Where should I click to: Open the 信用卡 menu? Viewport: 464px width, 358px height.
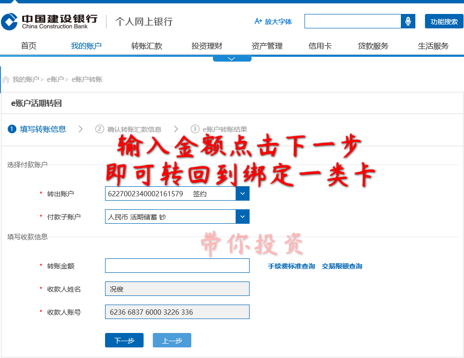tap(320, 46)
